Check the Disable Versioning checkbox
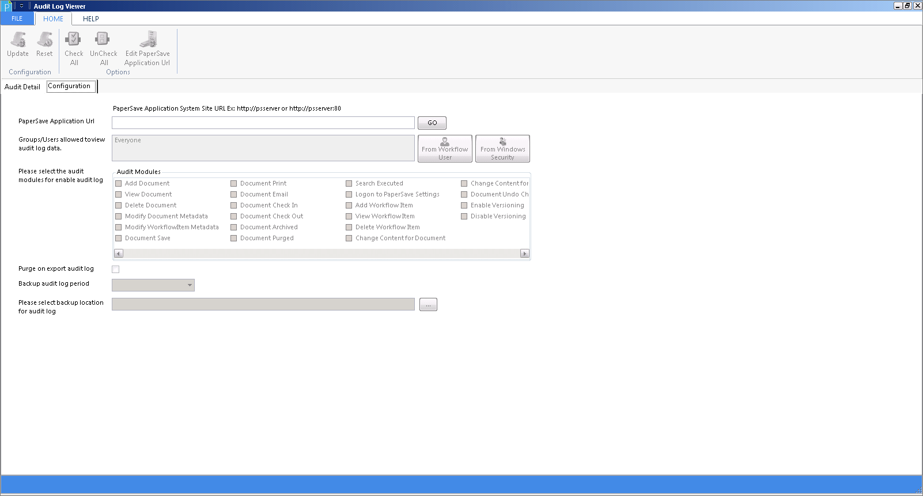 [x=464, y=216]
